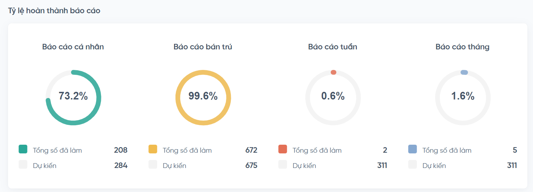Click the 73.2% donut chart center

[x=73, y=96]
